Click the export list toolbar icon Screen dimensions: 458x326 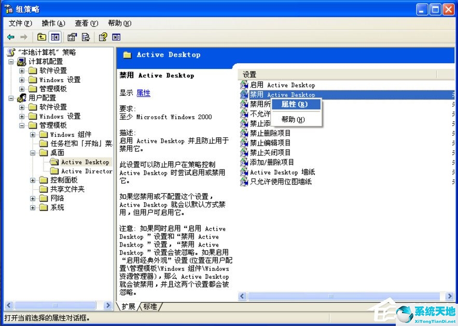pyautogui.click(x=85, y=37)
